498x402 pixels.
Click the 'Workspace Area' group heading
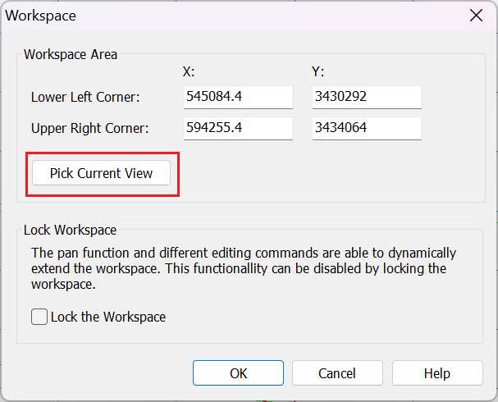tap(71, 55)
